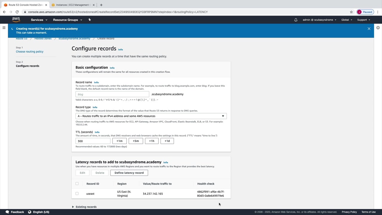The height and width of the screenshot is (215, 382).
Task: Click the health check ID 4862f991 cell
Action: pos(211,193)
